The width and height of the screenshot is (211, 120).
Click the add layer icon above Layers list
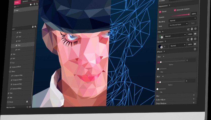coord(35,27)
